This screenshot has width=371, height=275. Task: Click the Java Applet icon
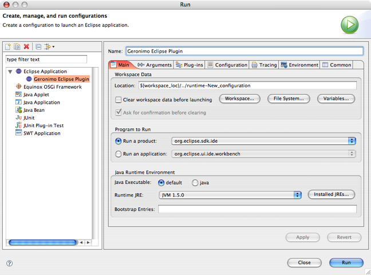(18, 95)
